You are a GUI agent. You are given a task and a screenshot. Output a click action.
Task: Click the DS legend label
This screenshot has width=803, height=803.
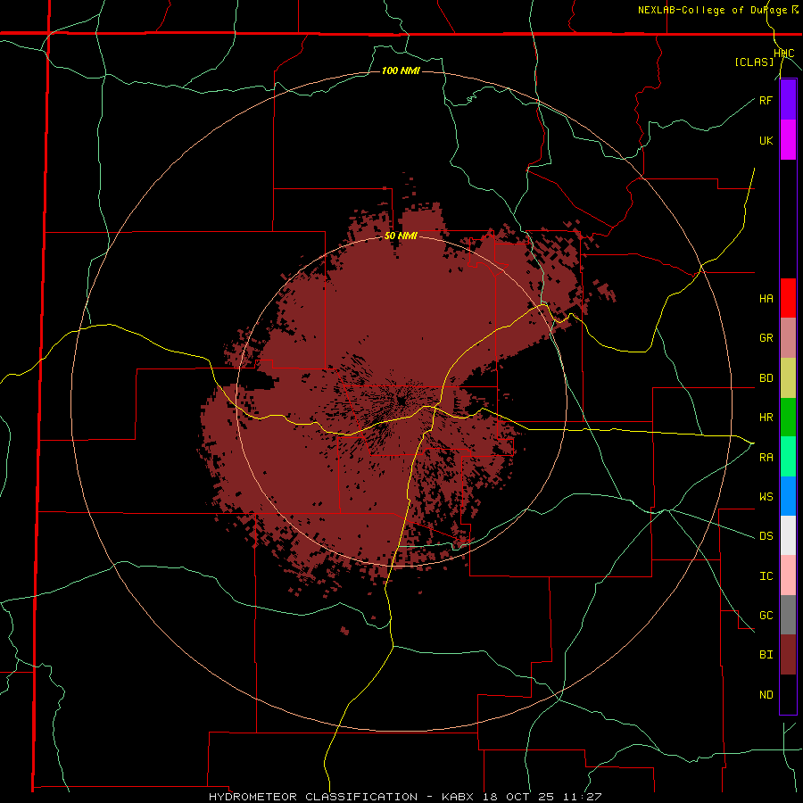(766, 536)
